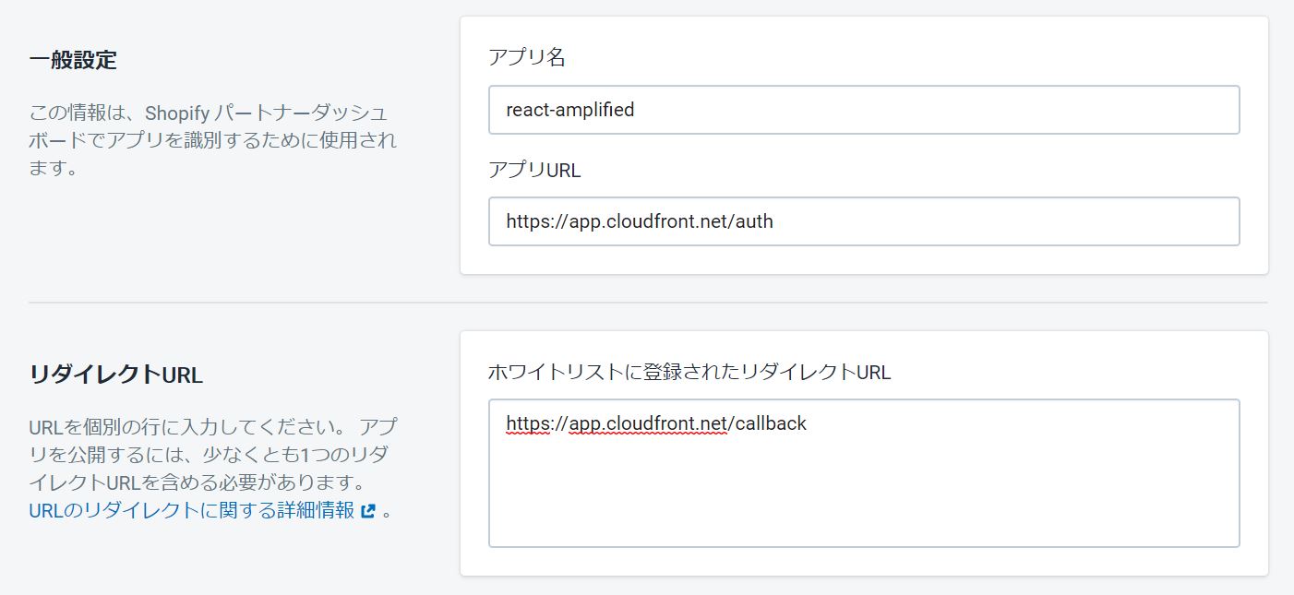Click the ホワイトリストに登録されたリダイレクトURL label
Screen dimensions: 1294x595
pyautogui.click(x=689, y=372)
